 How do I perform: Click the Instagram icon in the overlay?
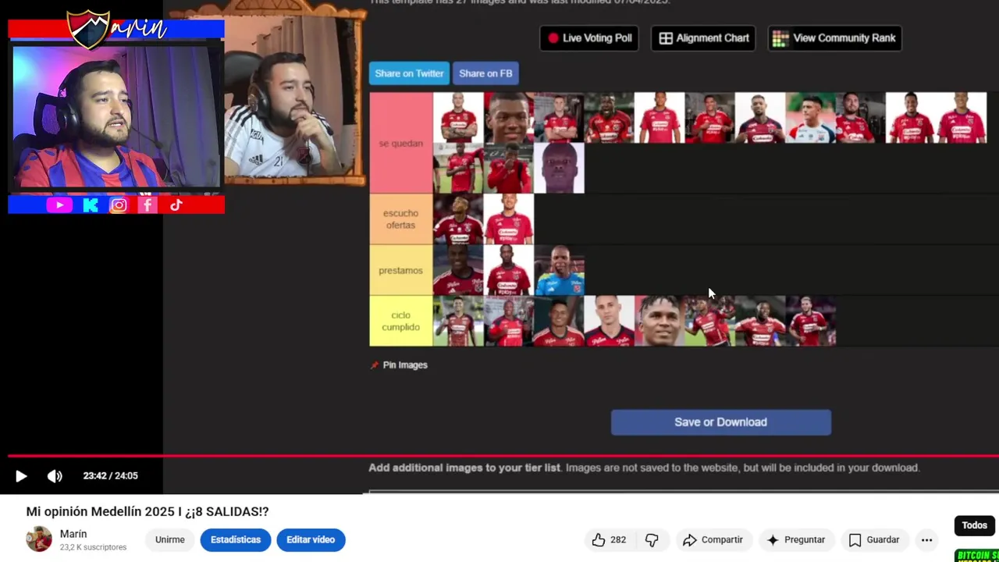pos(119,205)
